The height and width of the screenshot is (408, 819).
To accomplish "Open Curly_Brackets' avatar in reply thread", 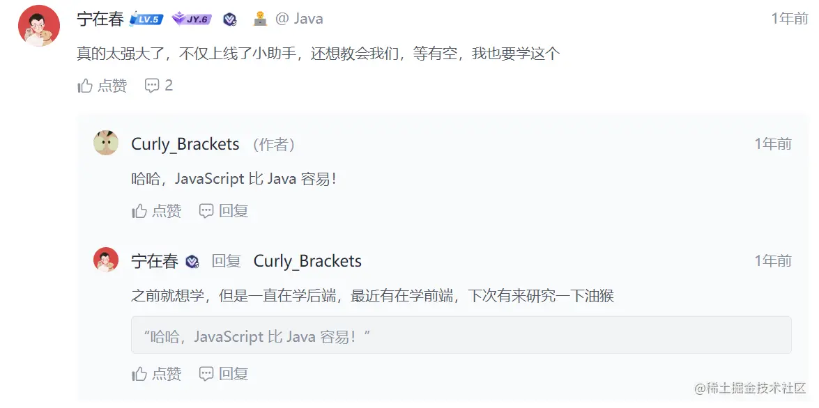I will [106, 143].
